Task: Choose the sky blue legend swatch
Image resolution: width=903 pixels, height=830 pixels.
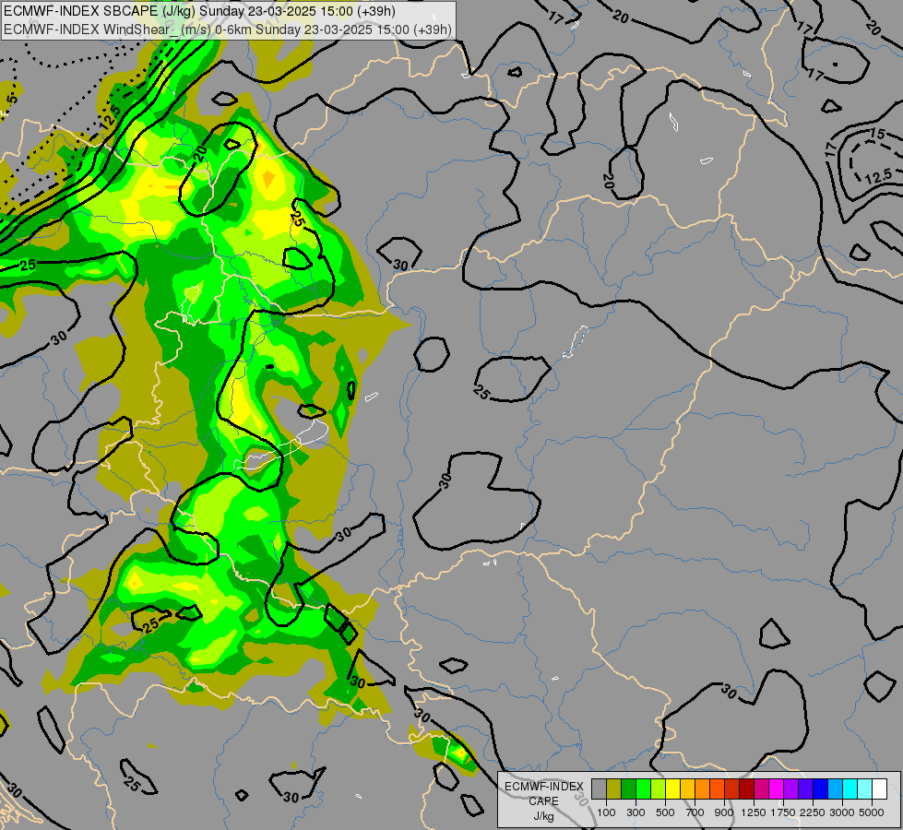Action: click(x=835, y=788)
